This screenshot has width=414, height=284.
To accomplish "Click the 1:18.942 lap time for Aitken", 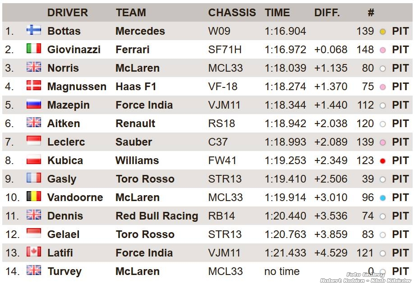I will click(285, 124).
